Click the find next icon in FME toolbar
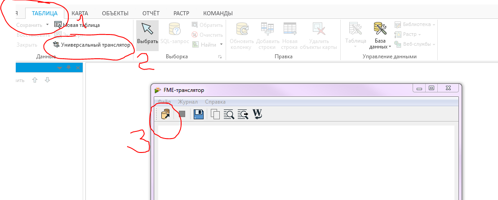This screenshot has height=200, width=498. [243, 114]
